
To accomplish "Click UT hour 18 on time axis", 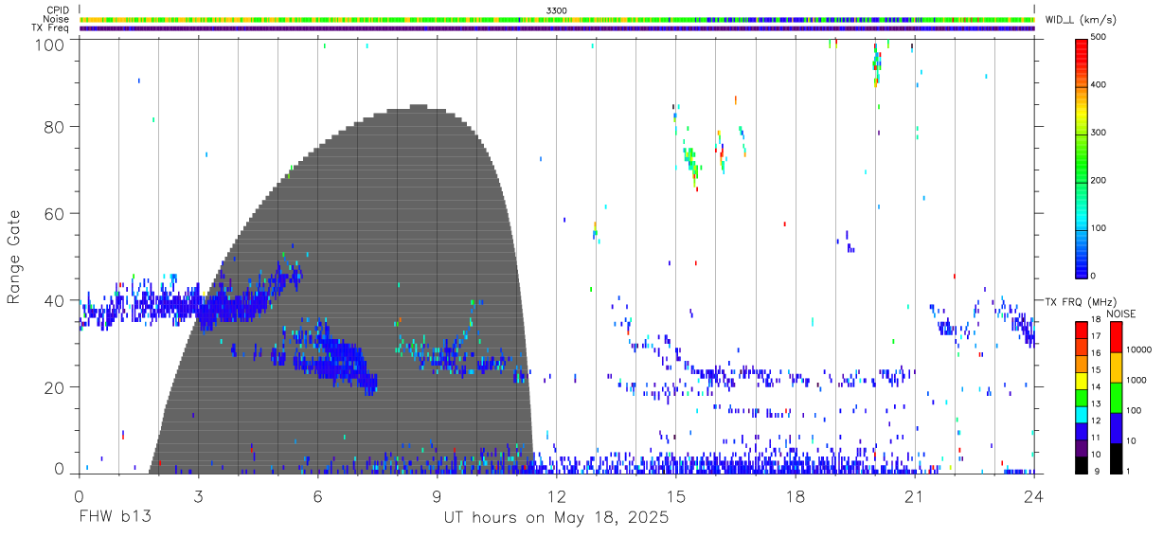I will coord(796,496).
